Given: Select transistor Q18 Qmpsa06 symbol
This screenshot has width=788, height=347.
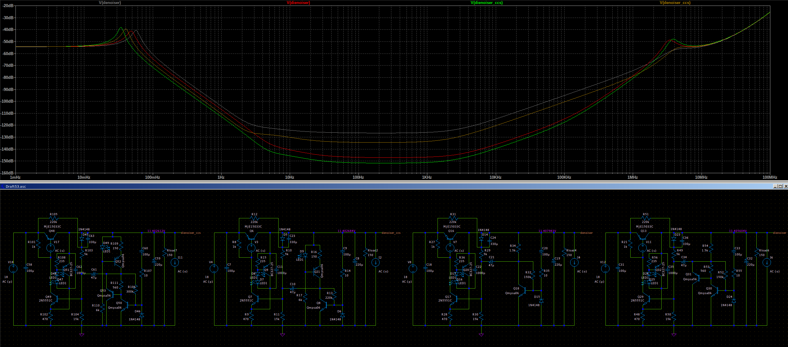Looking at the screenshot, I should pos(522,291).
